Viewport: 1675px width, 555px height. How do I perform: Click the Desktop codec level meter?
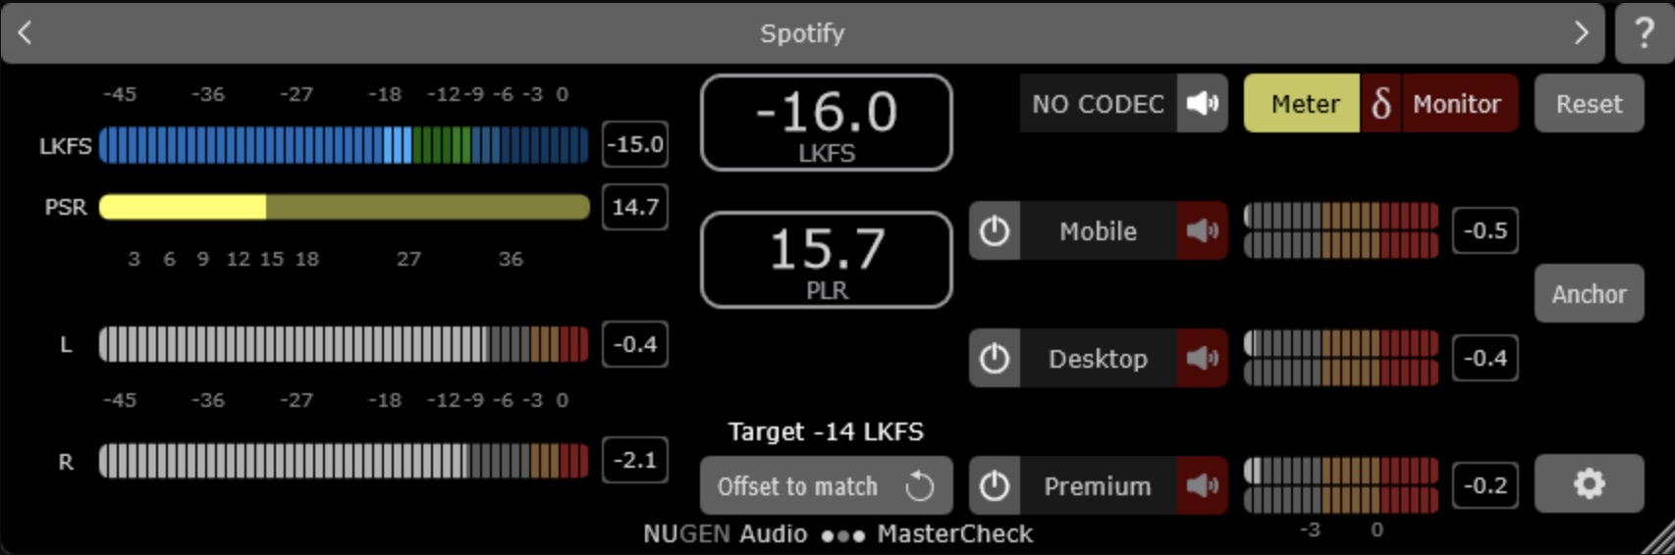tap(1341, 359)
